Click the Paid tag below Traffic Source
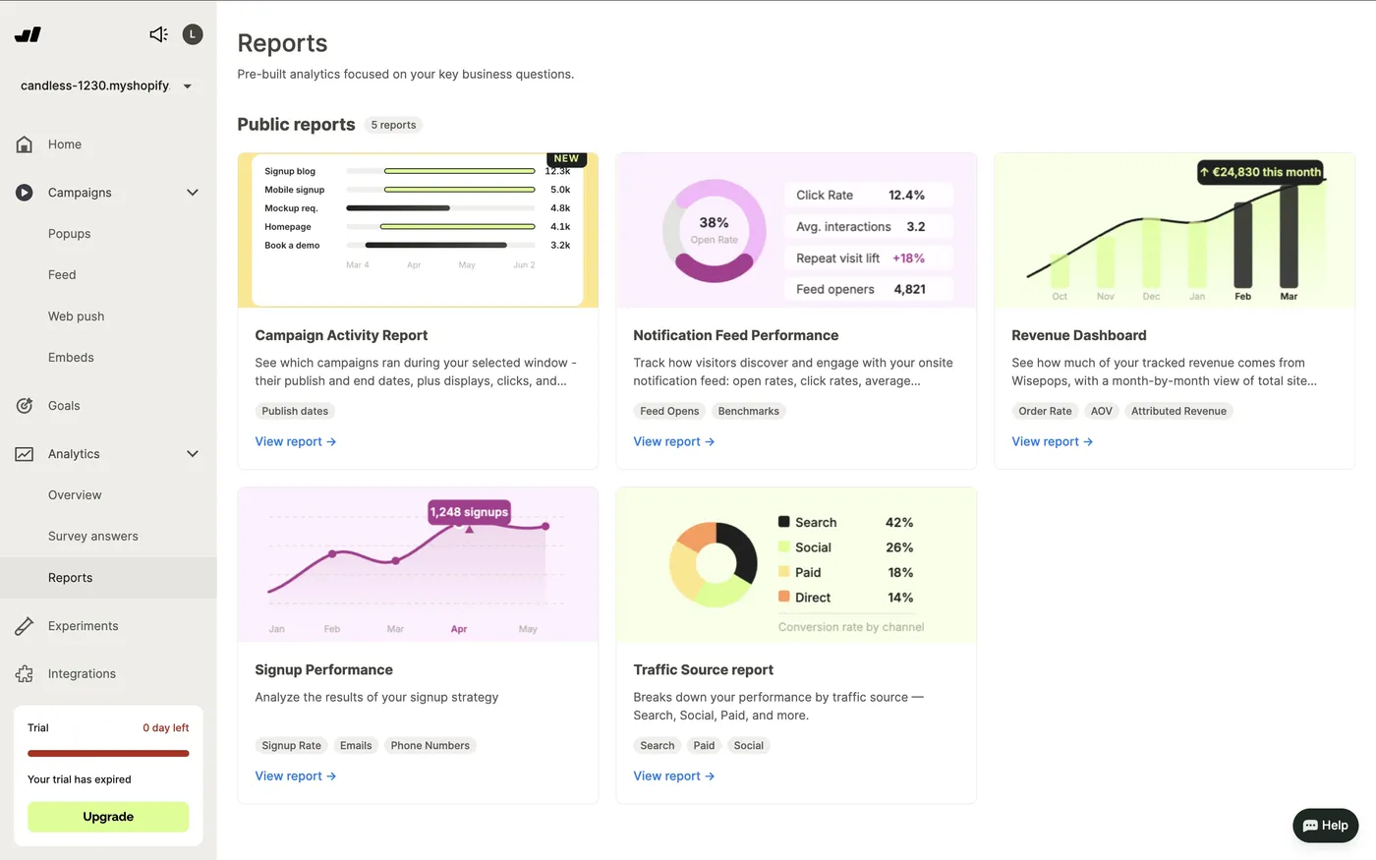 coord(704,746)
